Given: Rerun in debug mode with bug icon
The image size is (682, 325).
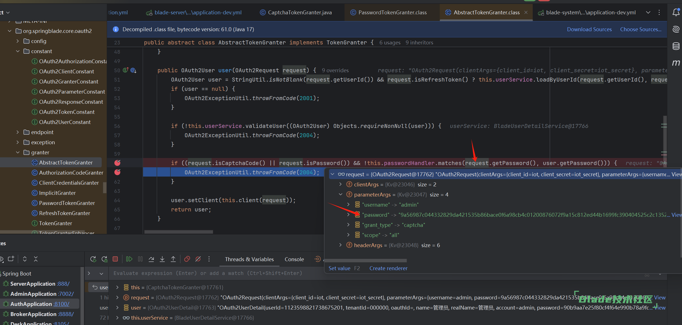Looking at the screenshot, I should (104, 259).
